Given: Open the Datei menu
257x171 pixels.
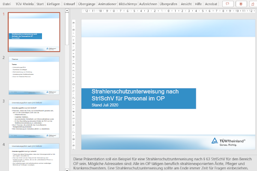Looking at the screenshot, I should click(x=6, y=4).
